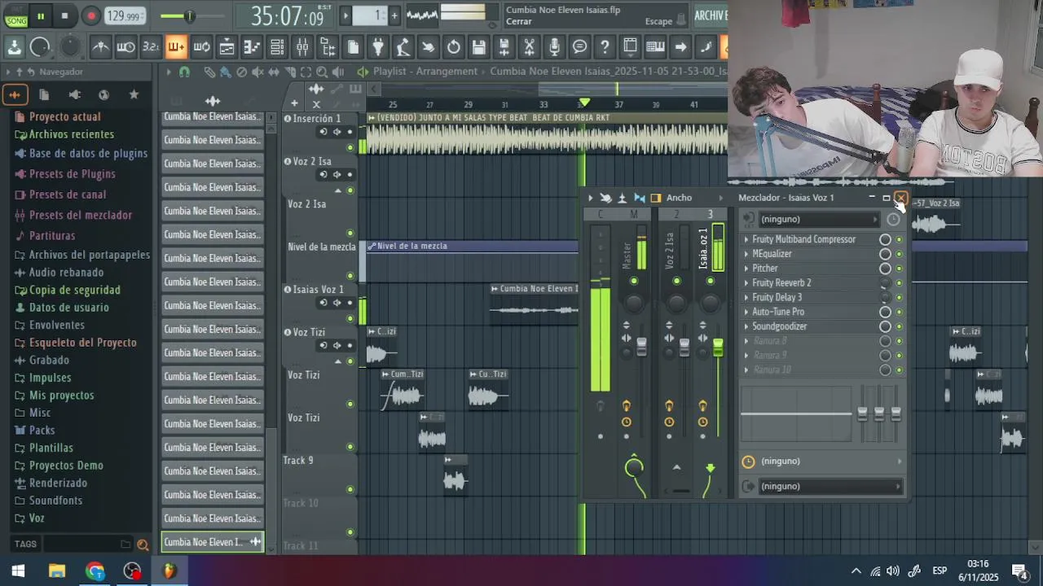Click the speech bubble project info icon
1043x586 pixels.
click(579, 47)
